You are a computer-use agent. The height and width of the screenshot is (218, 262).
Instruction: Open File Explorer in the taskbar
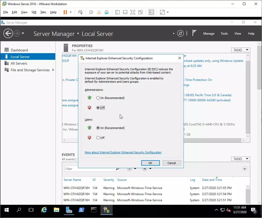point(56,210)
